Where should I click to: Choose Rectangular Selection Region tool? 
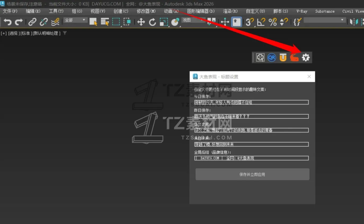coord(116,22)
